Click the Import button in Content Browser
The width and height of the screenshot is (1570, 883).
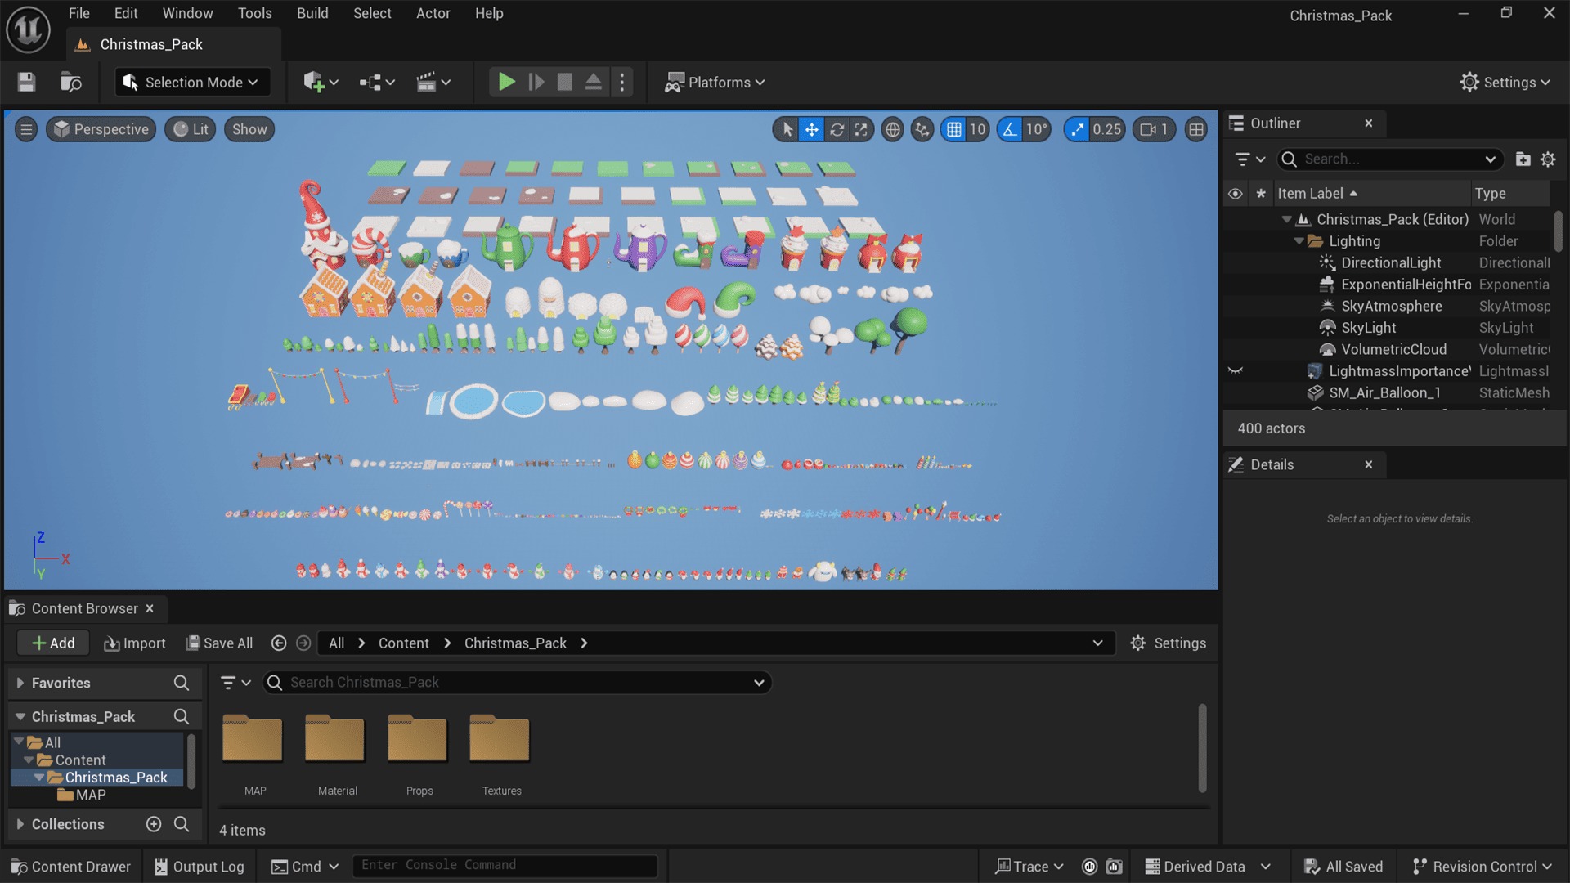point(135,643)
